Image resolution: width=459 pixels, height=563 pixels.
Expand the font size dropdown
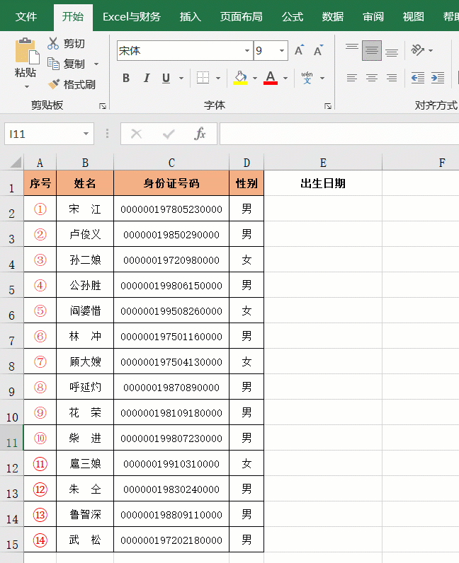click(x=282, y=51)
